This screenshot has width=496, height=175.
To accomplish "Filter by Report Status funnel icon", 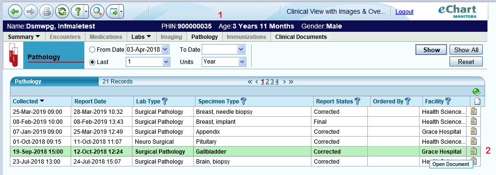I will tap(357, 101).
